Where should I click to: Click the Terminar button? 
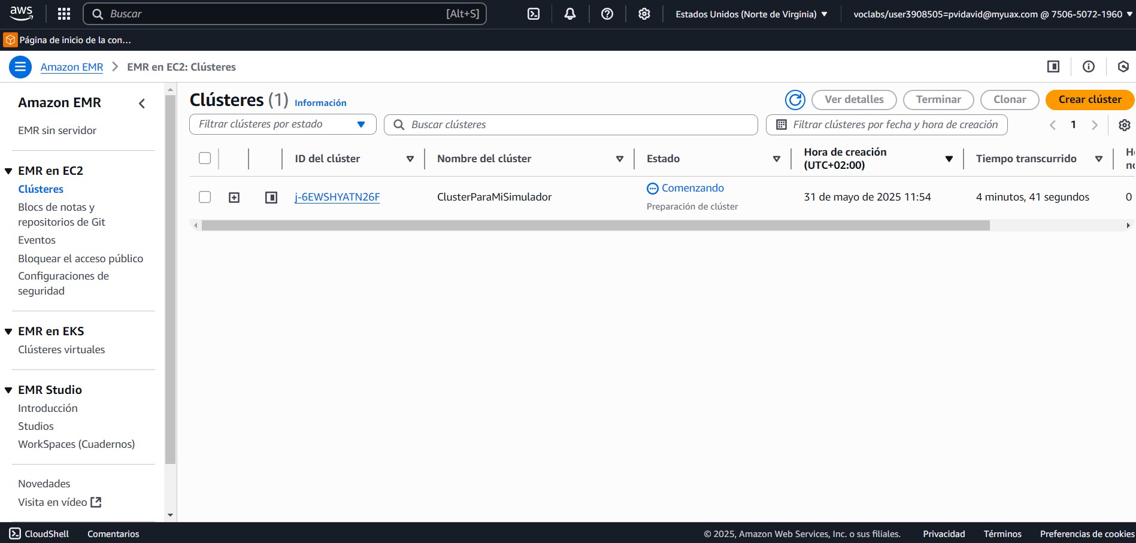938,100
